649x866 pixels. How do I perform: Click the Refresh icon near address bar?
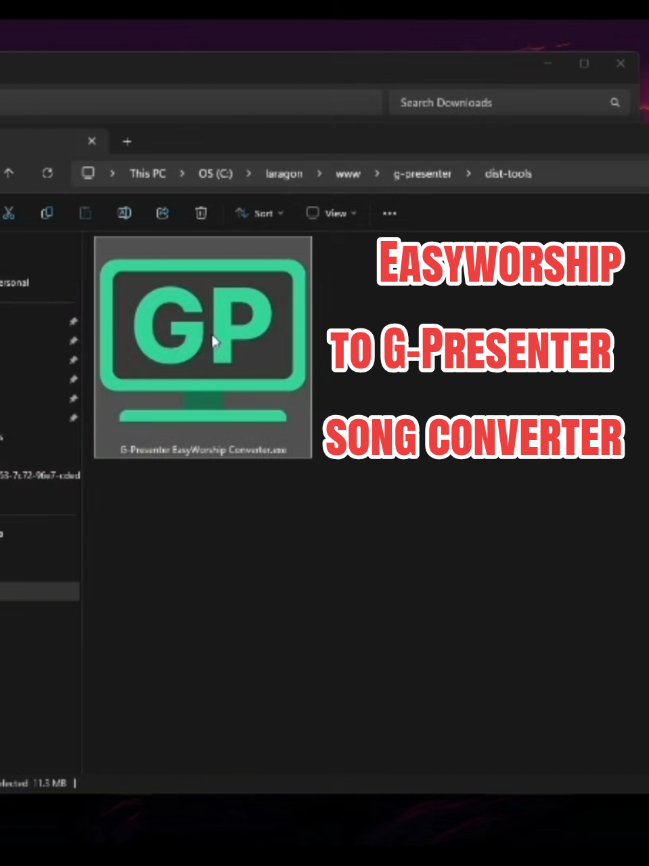(47, 173)
